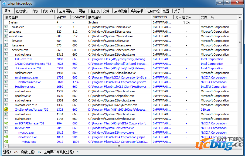
Task: Click the NVIDIA icon beside nvtray.exe
Action: (x=6, y=141)
